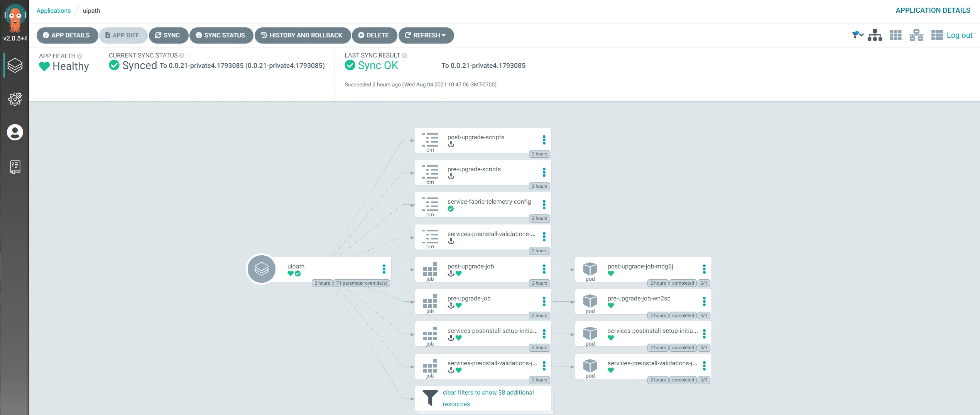Open pre-upgrade-job-wn2sc pod kebab menu
The image size is (980, 415).
point(704,301)
